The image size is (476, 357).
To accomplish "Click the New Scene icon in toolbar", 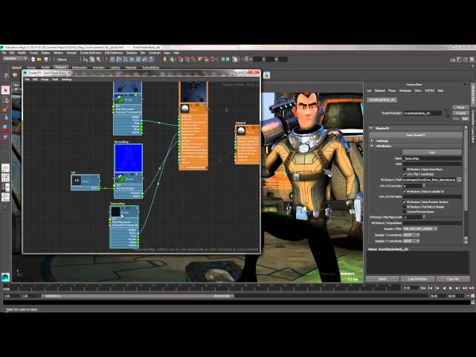I will [x=33, y=59].
